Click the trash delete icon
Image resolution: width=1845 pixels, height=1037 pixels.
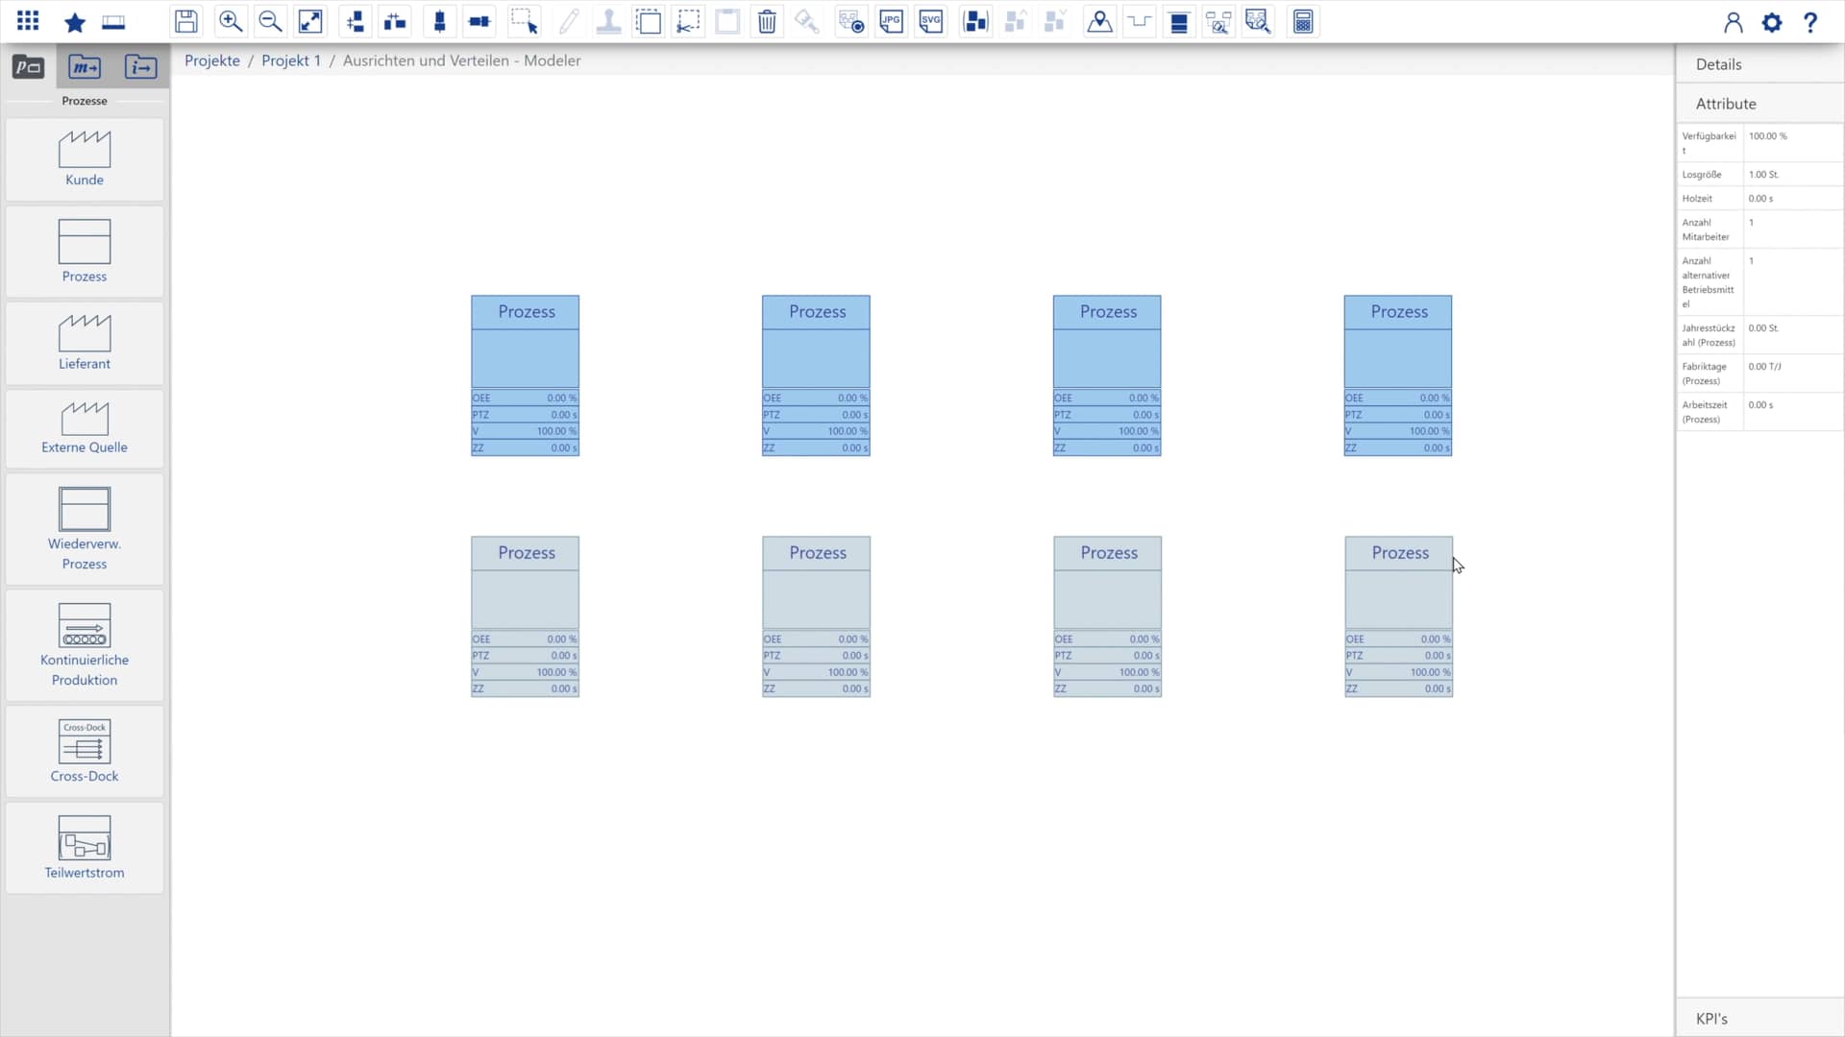767,21
